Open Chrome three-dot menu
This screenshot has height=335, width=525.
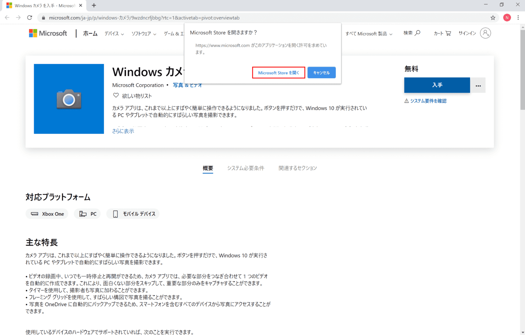click(x=518, y=18)
